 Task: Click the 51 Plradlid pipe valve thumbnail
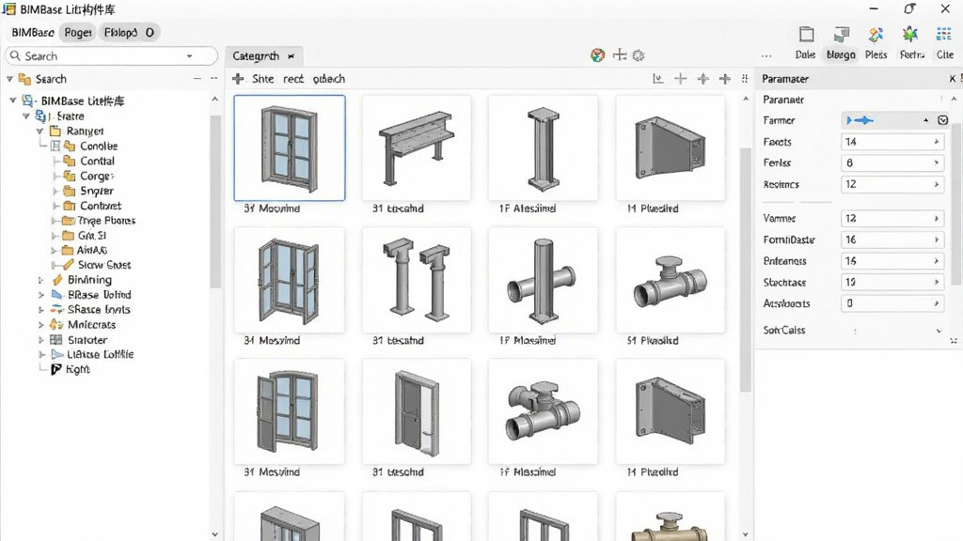(670, 280)
